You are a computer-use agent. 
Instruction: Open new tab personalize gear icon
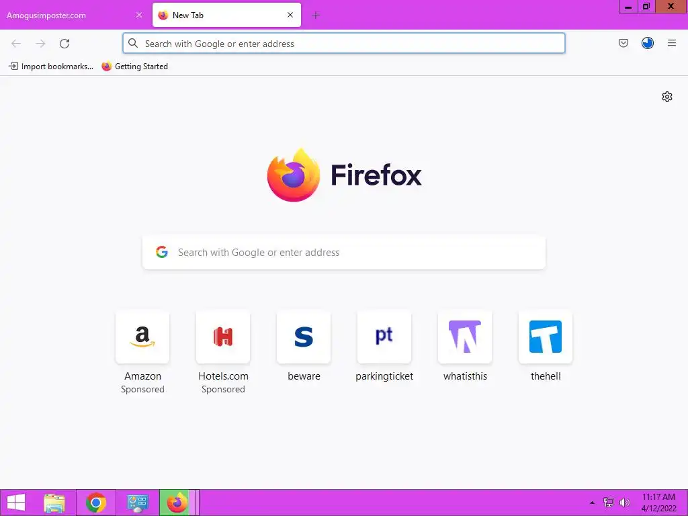[x=666, y=97]
